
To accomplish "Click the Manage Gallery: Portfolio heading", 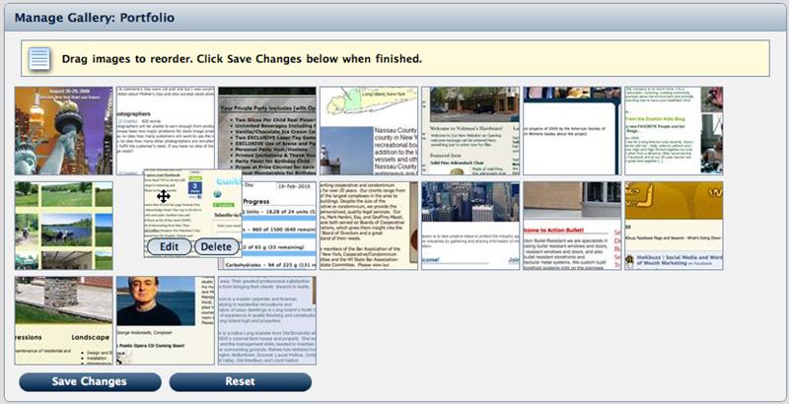I will pyautogui.click(x=95, y=18).
